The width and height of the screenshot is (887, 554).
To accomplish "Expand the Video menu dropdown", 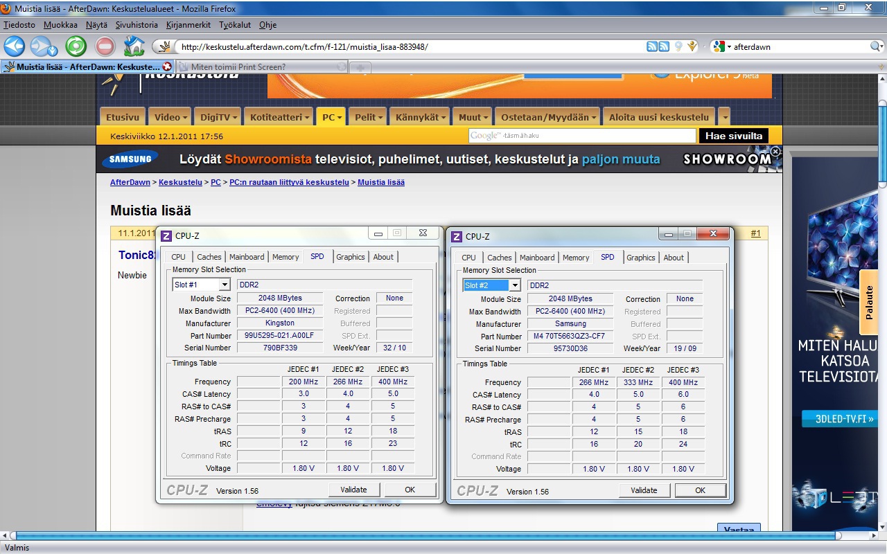I will (186, 118).
